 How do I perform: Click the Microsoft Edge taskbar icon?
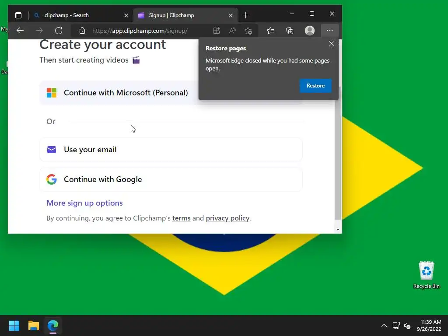(53, 325)
